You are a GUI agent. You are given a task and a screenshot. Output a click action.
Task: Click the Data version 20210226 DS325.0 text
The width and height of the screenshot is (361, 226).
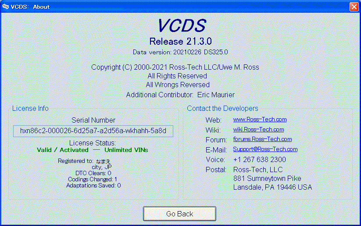click(x=180, y=52)
